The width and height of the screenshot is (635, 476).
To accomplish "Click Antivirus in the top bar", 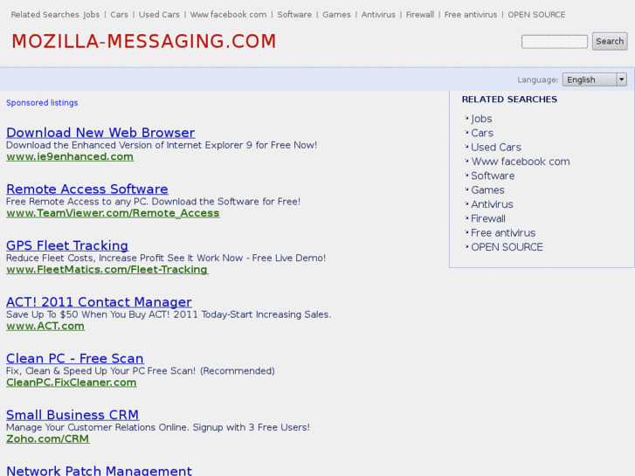I will [x=378, y=15].
